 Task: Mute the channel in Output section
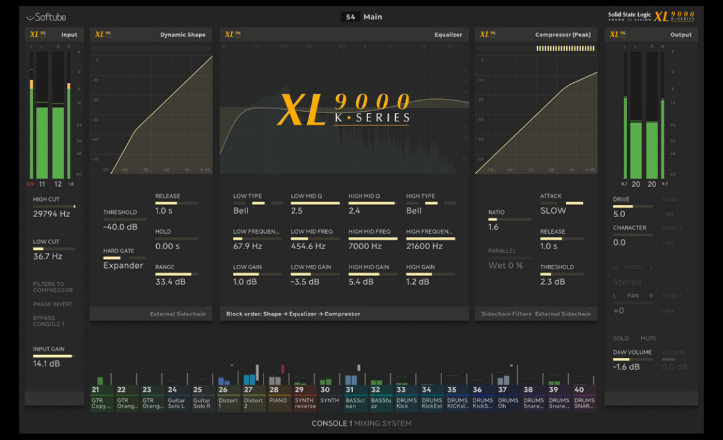point(648,338)
